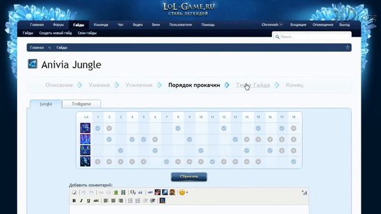The width and height of the screenshot is (381, 214).
Task: Uncheck third skill at level 10
Action: (201, 150)
